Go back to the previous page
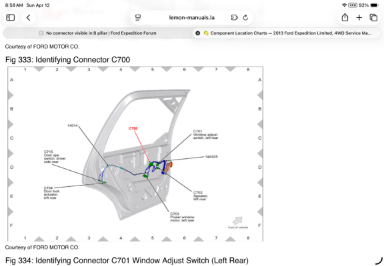 coord(29,17)
